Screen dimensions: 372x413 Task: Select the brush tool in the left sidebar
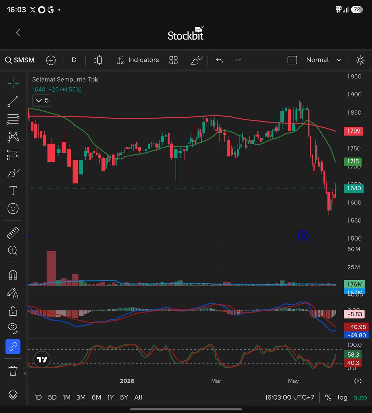(13, 173)
